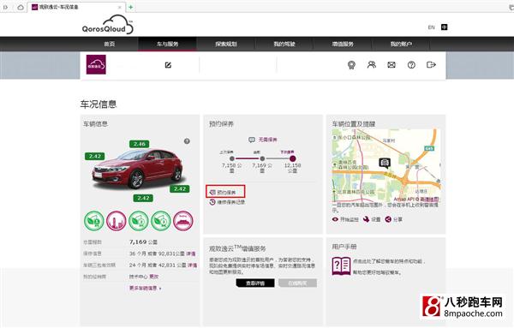This screenshot has height=328, width=514.
Task: Click the gray 在线购买 button
Action: [297, 283]
